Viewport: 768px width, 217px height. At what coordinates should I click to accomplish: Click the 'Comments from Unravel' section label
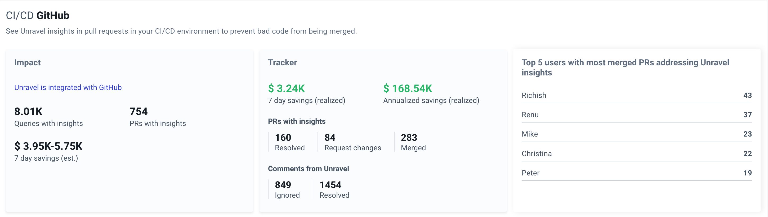click(308, 169)
